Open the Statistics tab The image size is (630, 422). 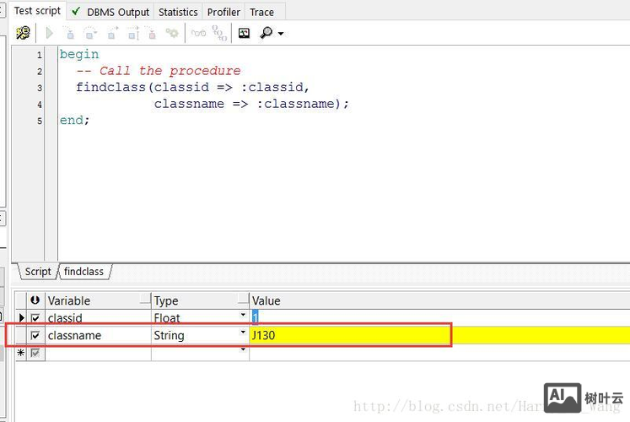click(x=178, y=12)
